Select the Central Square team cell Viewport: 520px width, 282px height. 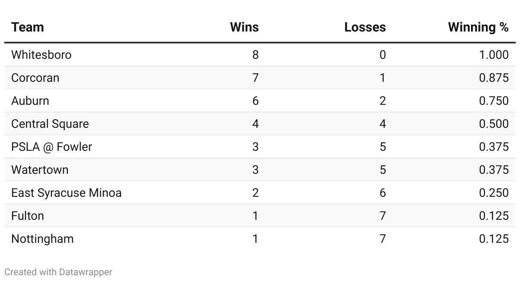coord(50,124)
